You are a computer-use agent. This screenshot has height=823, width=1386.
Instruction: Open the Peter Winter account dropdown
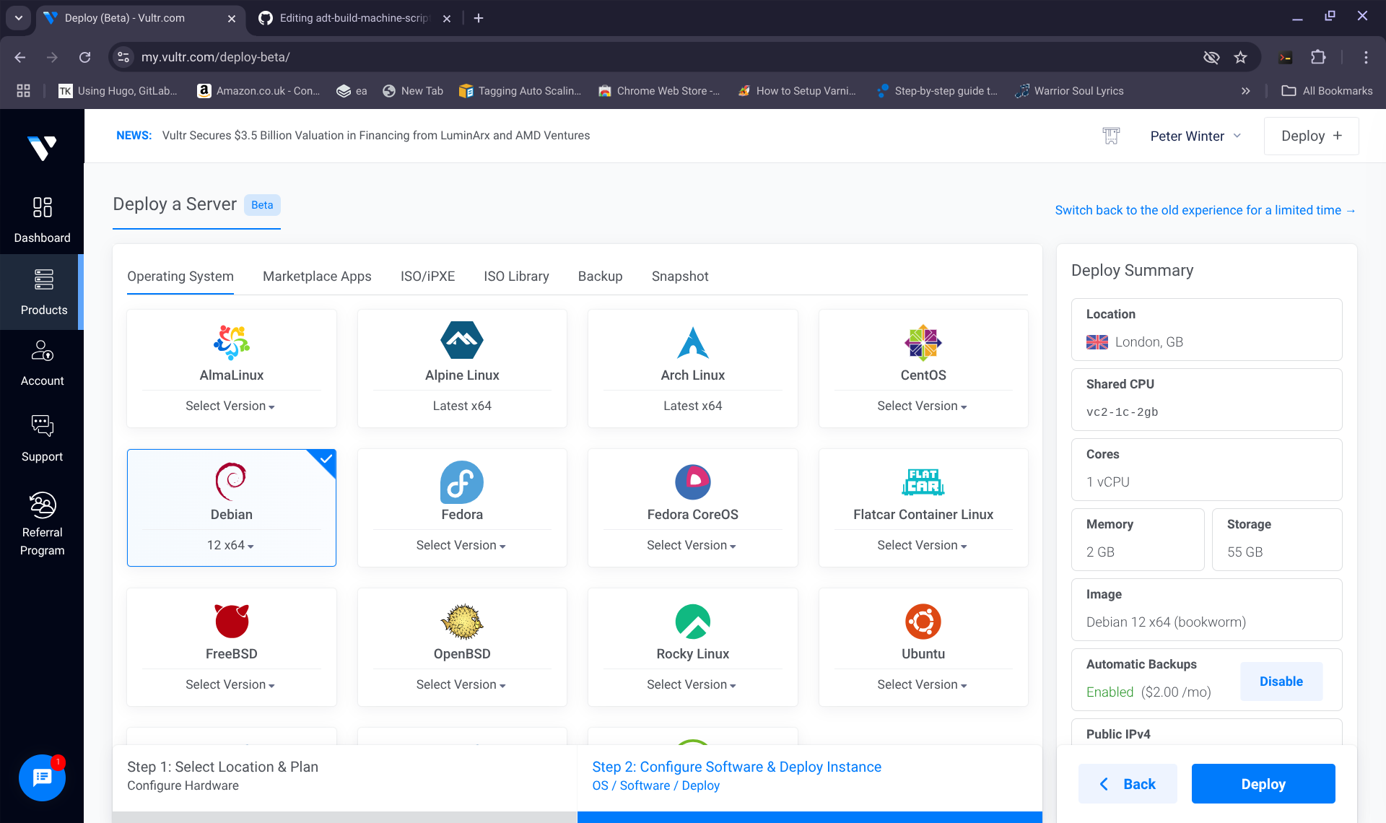[1195, 136]
